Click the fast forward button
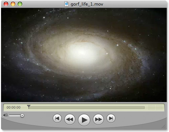Image resolution: width=169 pixels, height=132 pixels. tap(98, 119)
